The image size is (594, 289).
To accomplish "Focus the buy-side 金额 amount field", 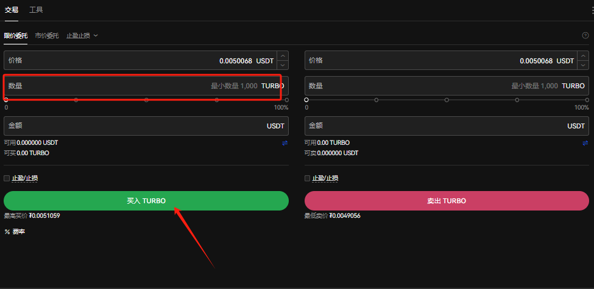I will [x=146, y=126].
